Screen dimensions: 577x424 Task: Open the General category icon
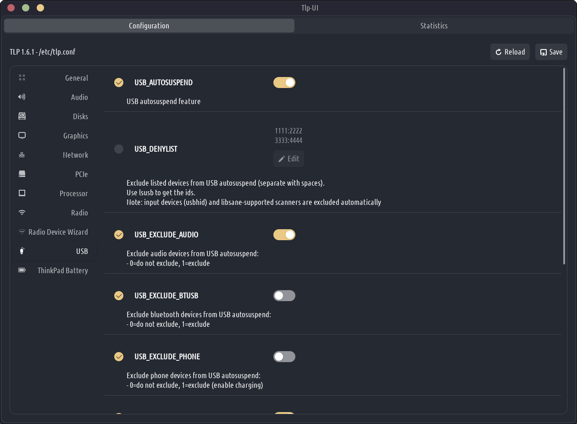pos(22,78)
